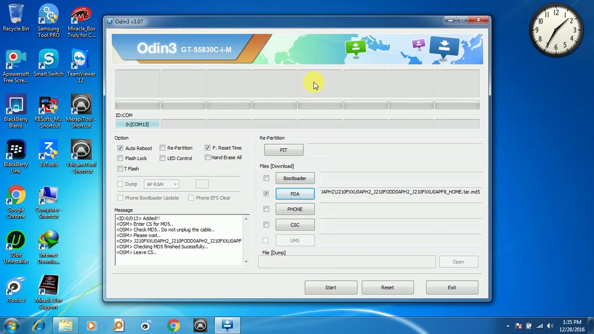Enable the T Flash checkbox

(120, 168)
